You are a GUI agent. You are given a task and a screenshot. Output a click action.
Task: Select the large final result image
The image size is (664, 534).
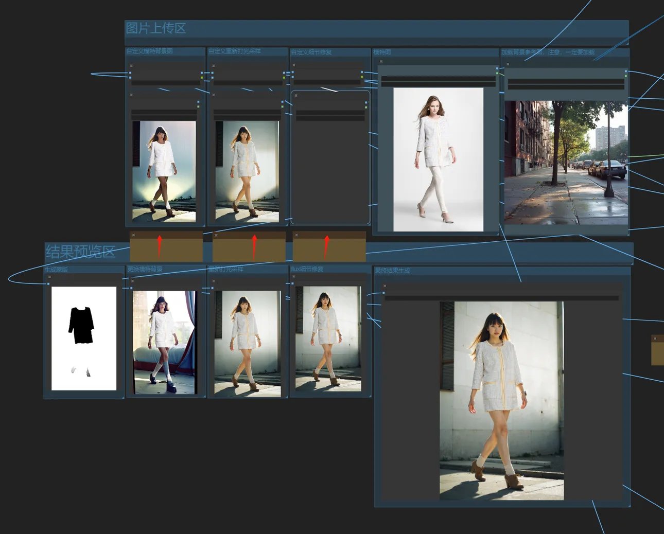pyautogui.click(x=501, y=400)
